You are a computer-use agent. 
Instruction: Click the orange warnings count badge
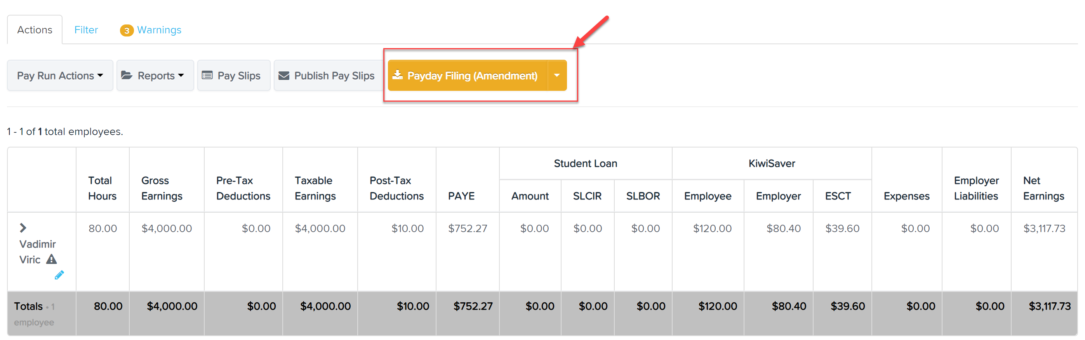tap(127, 30)
